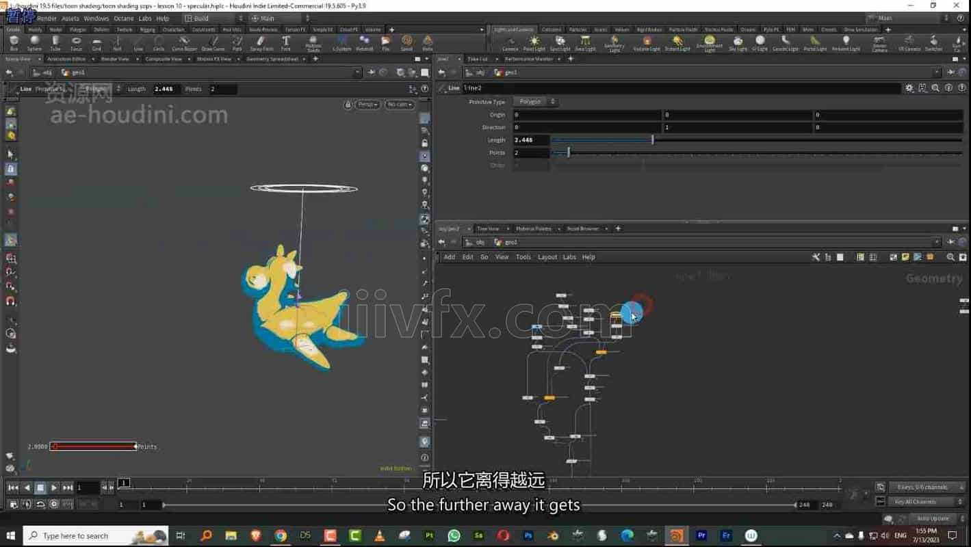Open the Primitive Type Polygon dropdown

[x=534, y=102]
